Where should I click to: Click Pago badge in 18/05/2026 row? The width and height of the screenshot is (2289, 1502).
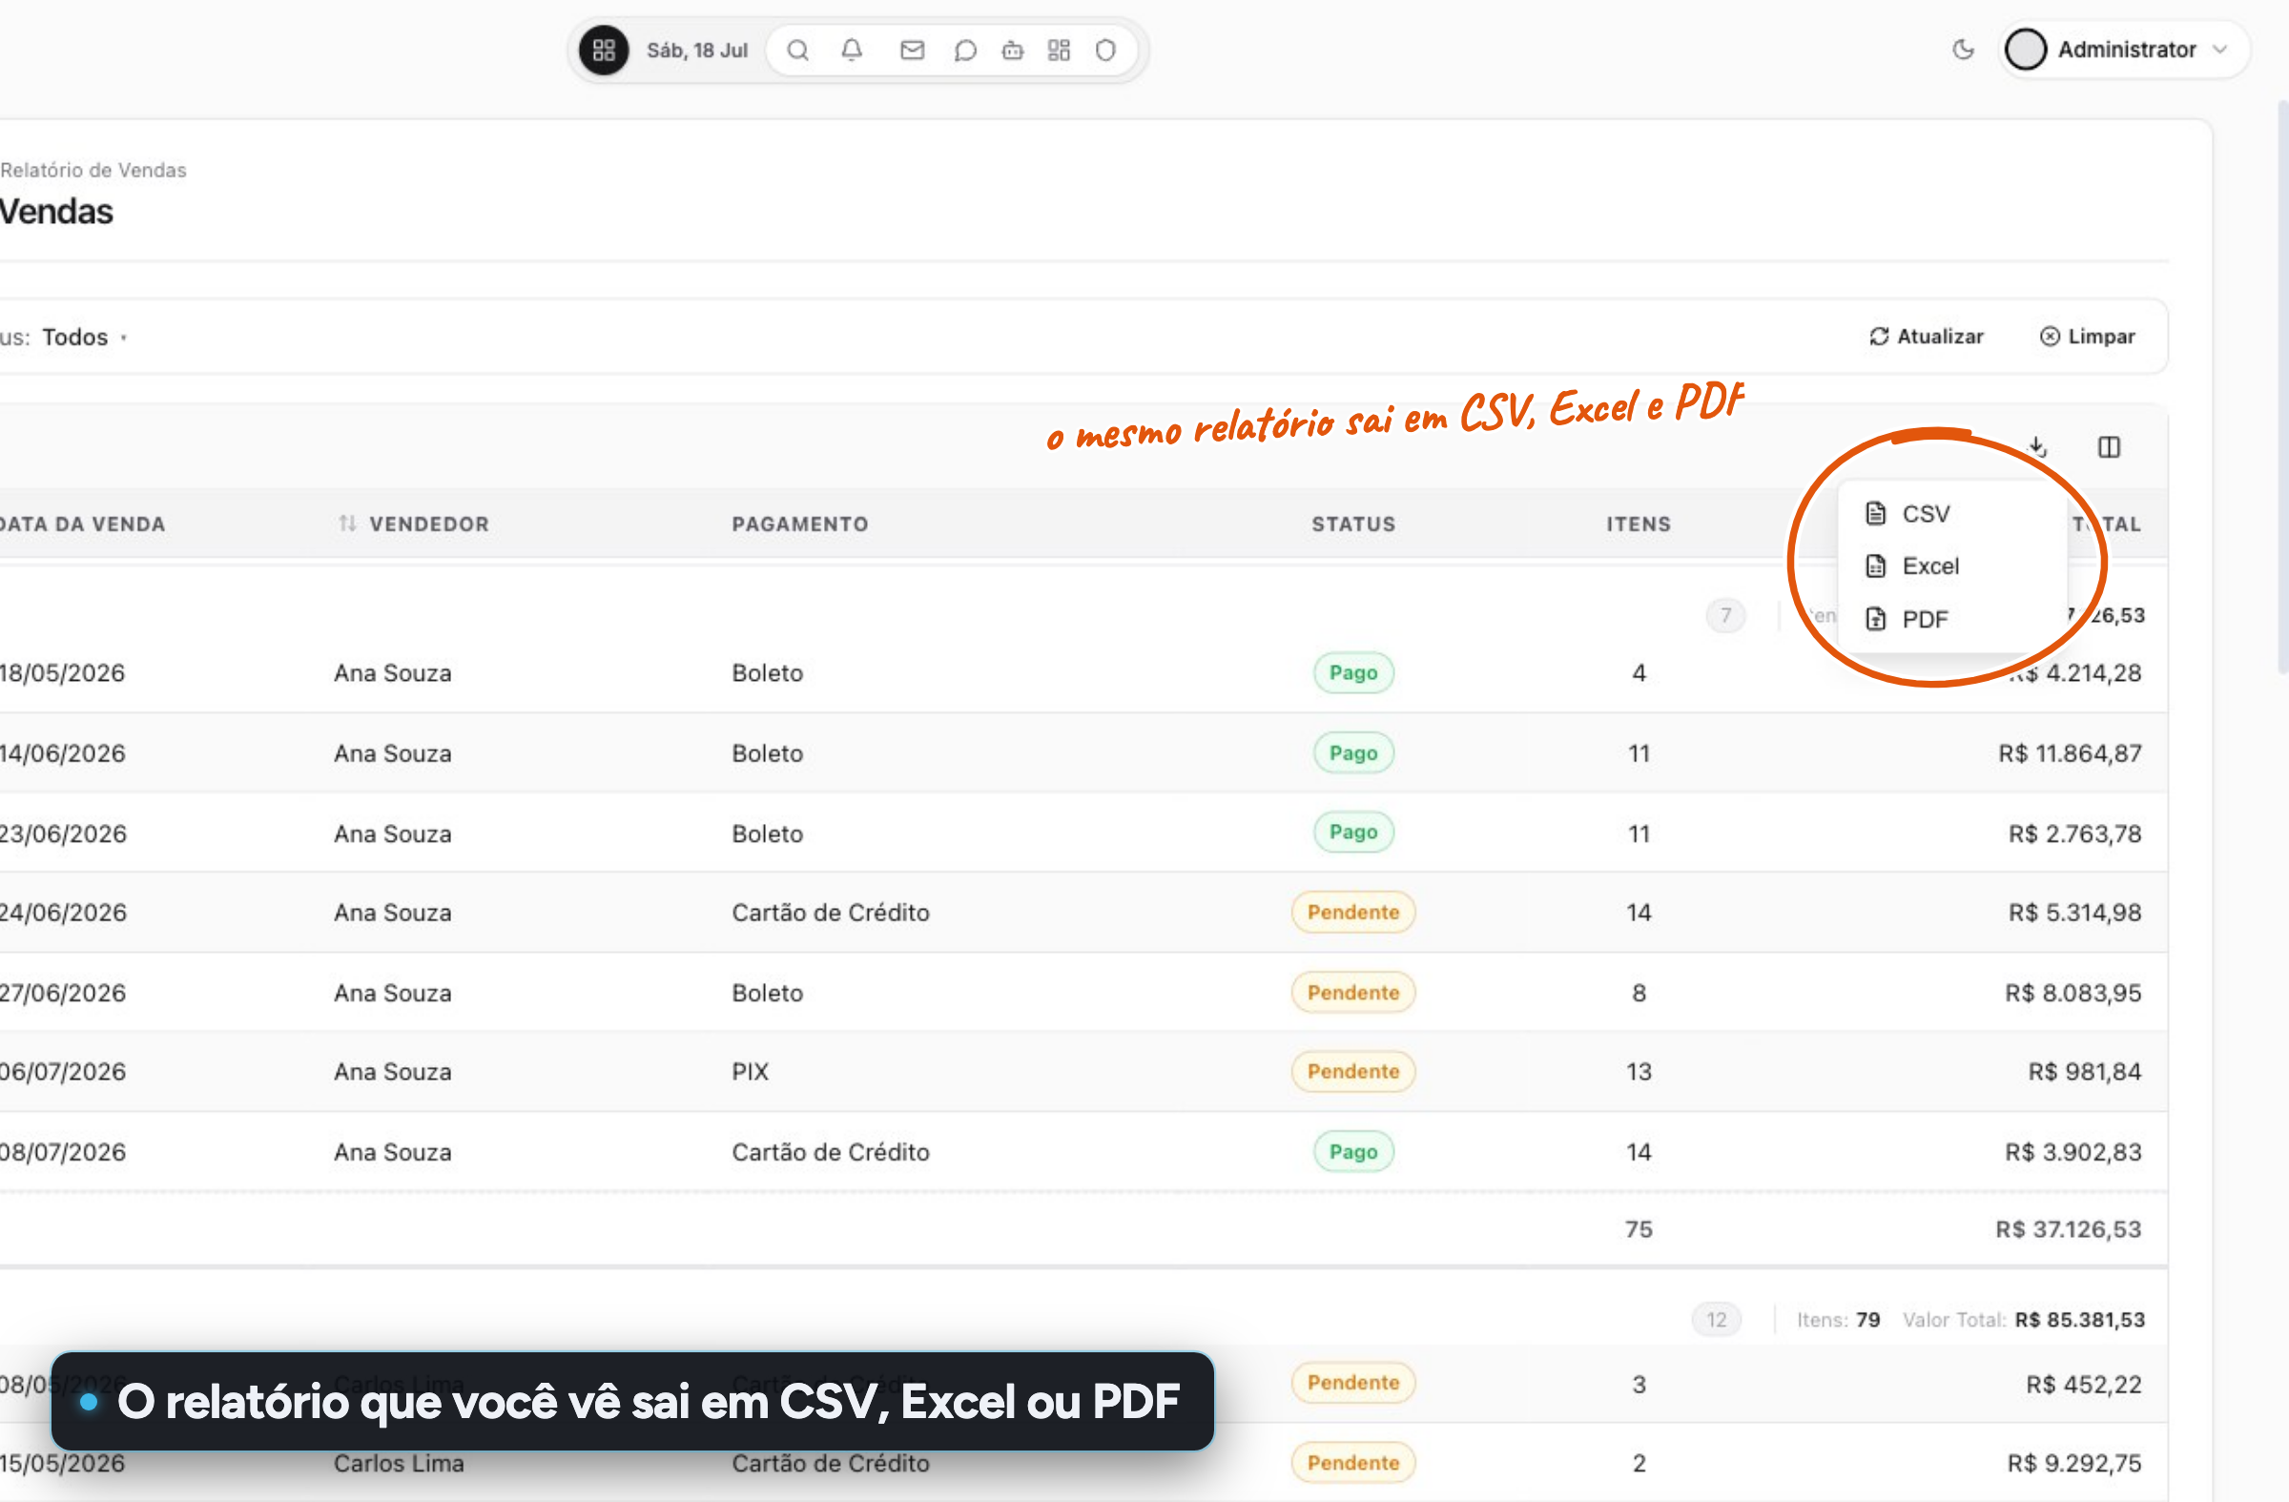(x=1352, y=672)
